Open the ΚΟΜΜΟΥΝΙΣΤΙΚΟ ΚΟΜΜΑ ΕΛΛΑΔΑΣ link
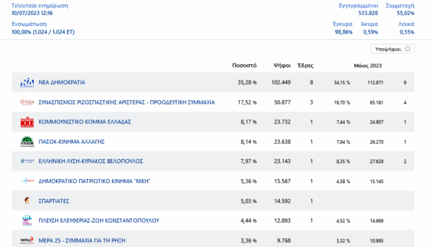 click(x=85, y=122)
